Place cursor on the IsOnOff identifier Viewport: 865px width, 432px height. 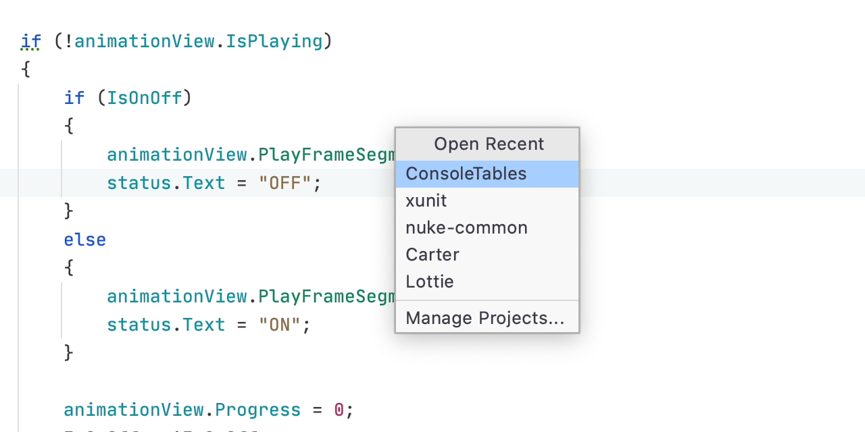145,98
